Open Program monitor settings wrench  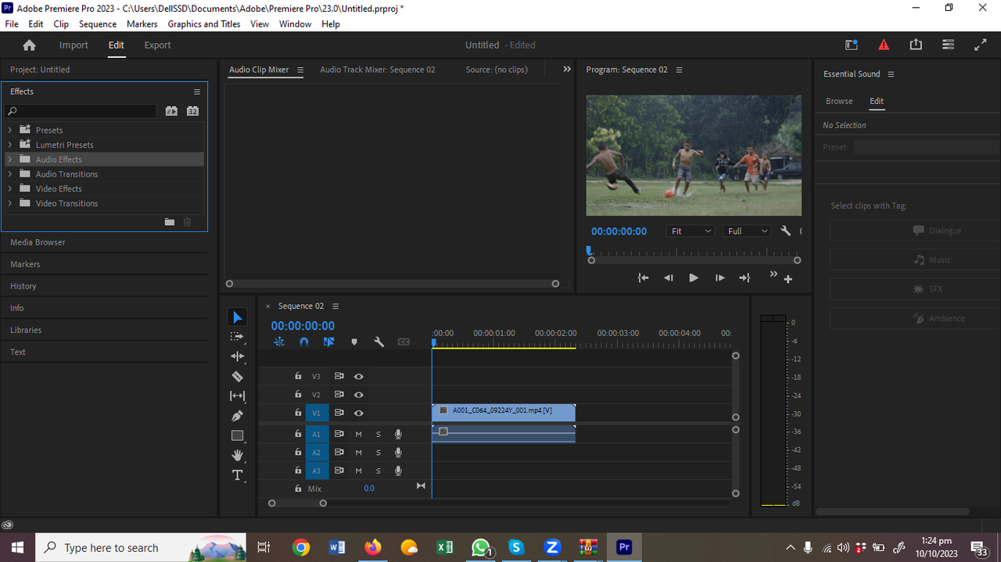(x=786, y=231)
